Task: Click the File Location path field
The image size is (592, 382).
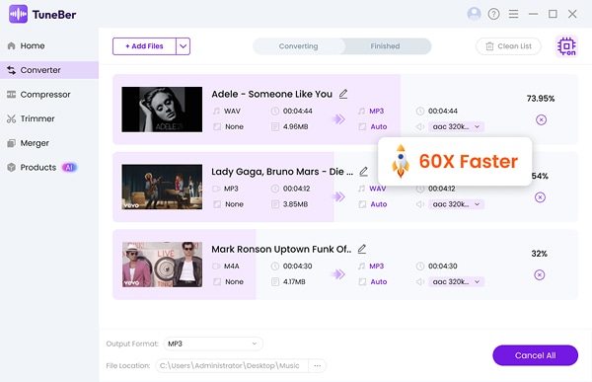Action: 232,366
